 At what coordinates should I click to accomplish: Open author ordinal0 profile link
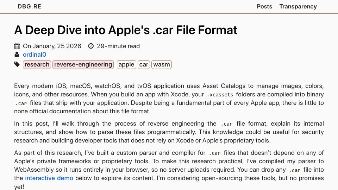35,55
